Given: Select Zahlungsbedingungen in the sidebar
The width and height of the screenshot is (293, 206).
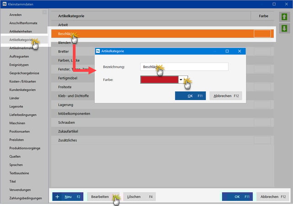Looking at the screenshot, I should click(x=26, y=198).
